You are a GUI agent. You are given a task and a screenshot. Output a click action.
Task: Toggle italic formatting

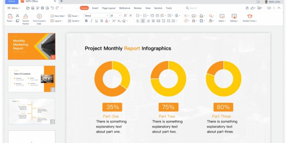pos(91,21)
